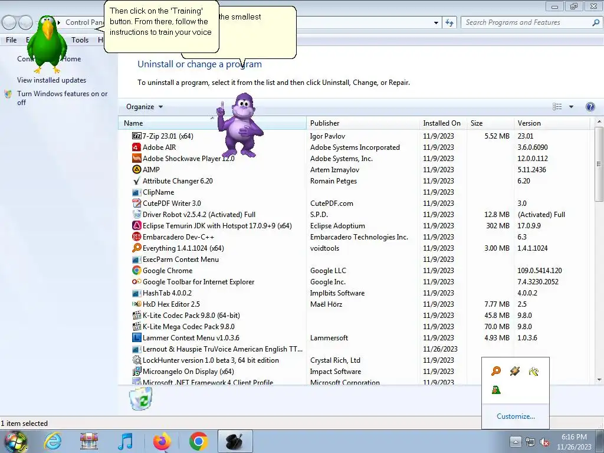The height and width of the screenshot is (453, 604).
Task: Sort by the Publisher column header
Action: [363, 123]
